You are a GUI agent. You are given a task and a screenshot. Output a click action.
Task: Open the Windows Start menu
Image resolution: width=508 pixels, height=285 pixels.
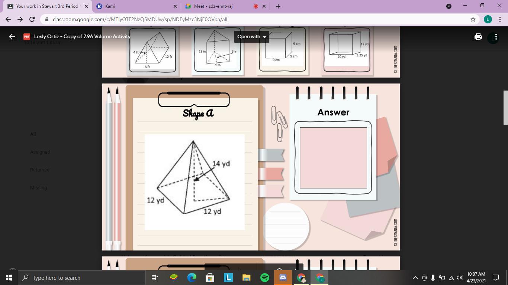tap(9, 278)
